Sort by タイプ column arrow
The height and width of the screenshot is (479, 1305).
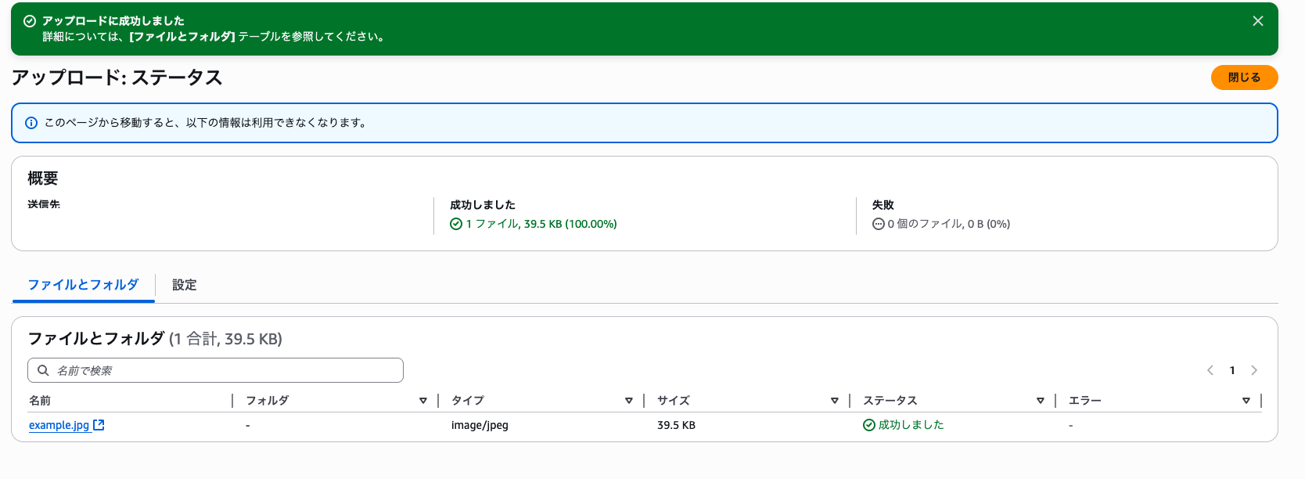click(x=629, y=401)
